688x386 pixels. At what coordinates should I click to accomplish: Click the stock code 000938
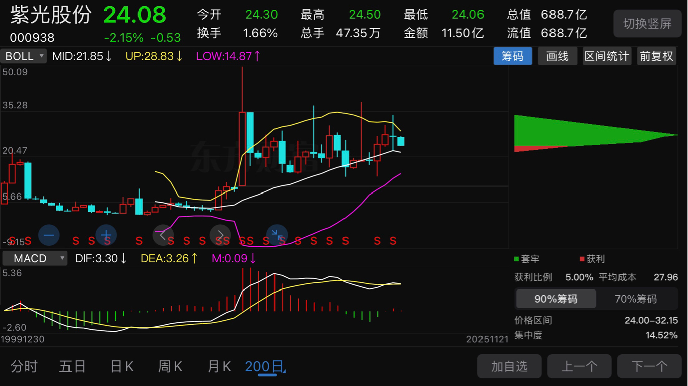(x=32, y=38)
